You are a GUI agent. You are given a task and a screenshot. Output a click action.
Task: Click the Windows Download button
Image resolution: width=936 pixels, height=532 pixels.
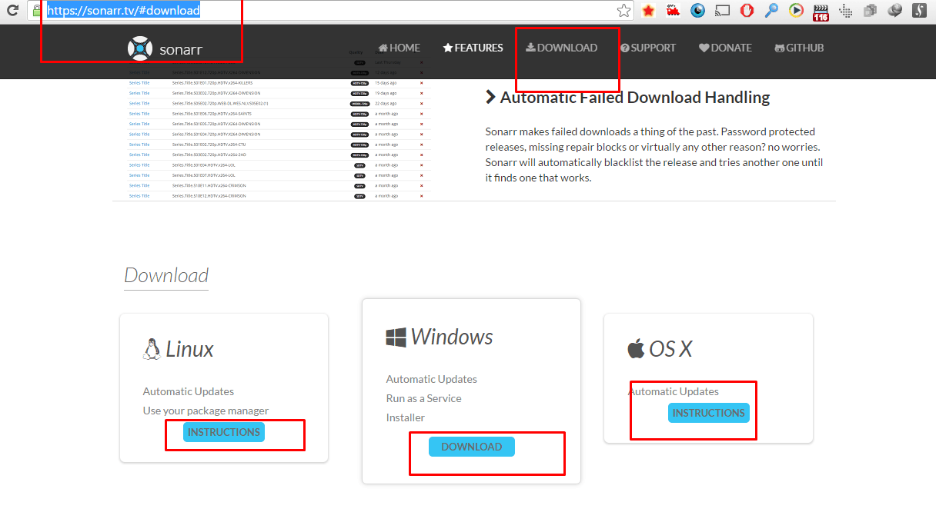[x=472, y=447]
